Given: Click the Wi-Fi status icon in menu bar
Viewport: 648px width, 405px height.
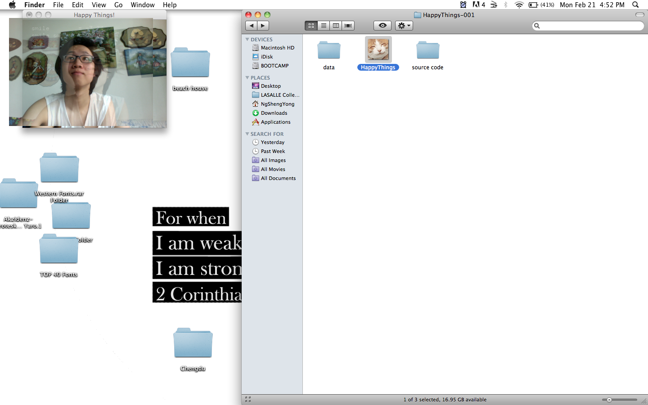Looking at the screenshot, I should 519,5.
